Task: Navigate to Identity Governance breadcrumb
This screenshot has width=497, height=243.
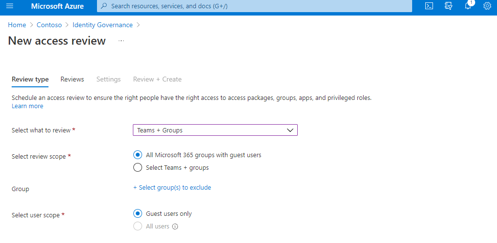Action: click(102, 25)
